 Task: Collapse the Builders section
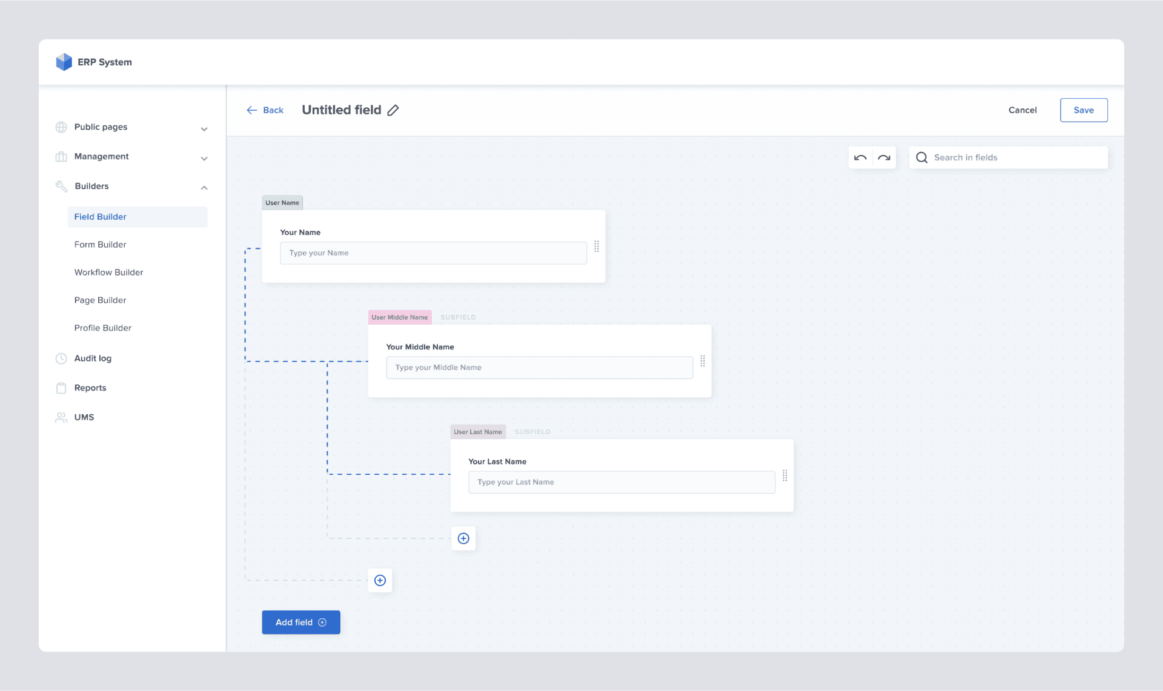coord(204,187)
